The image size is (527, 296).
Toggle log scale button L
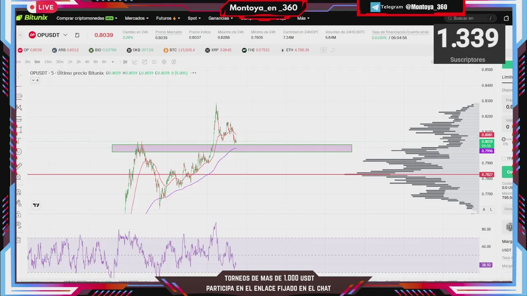[x=491, y=209]
